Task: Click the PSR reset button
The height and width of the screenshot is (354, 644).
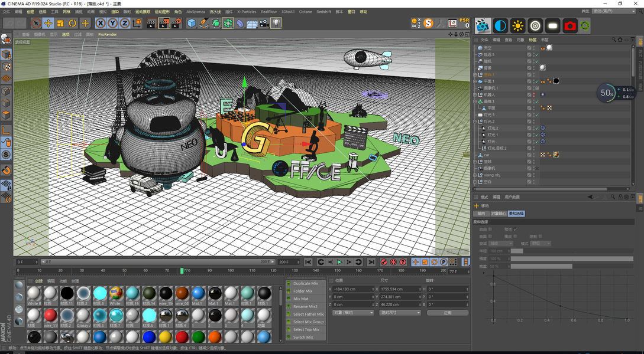Action: click(464, 23)
